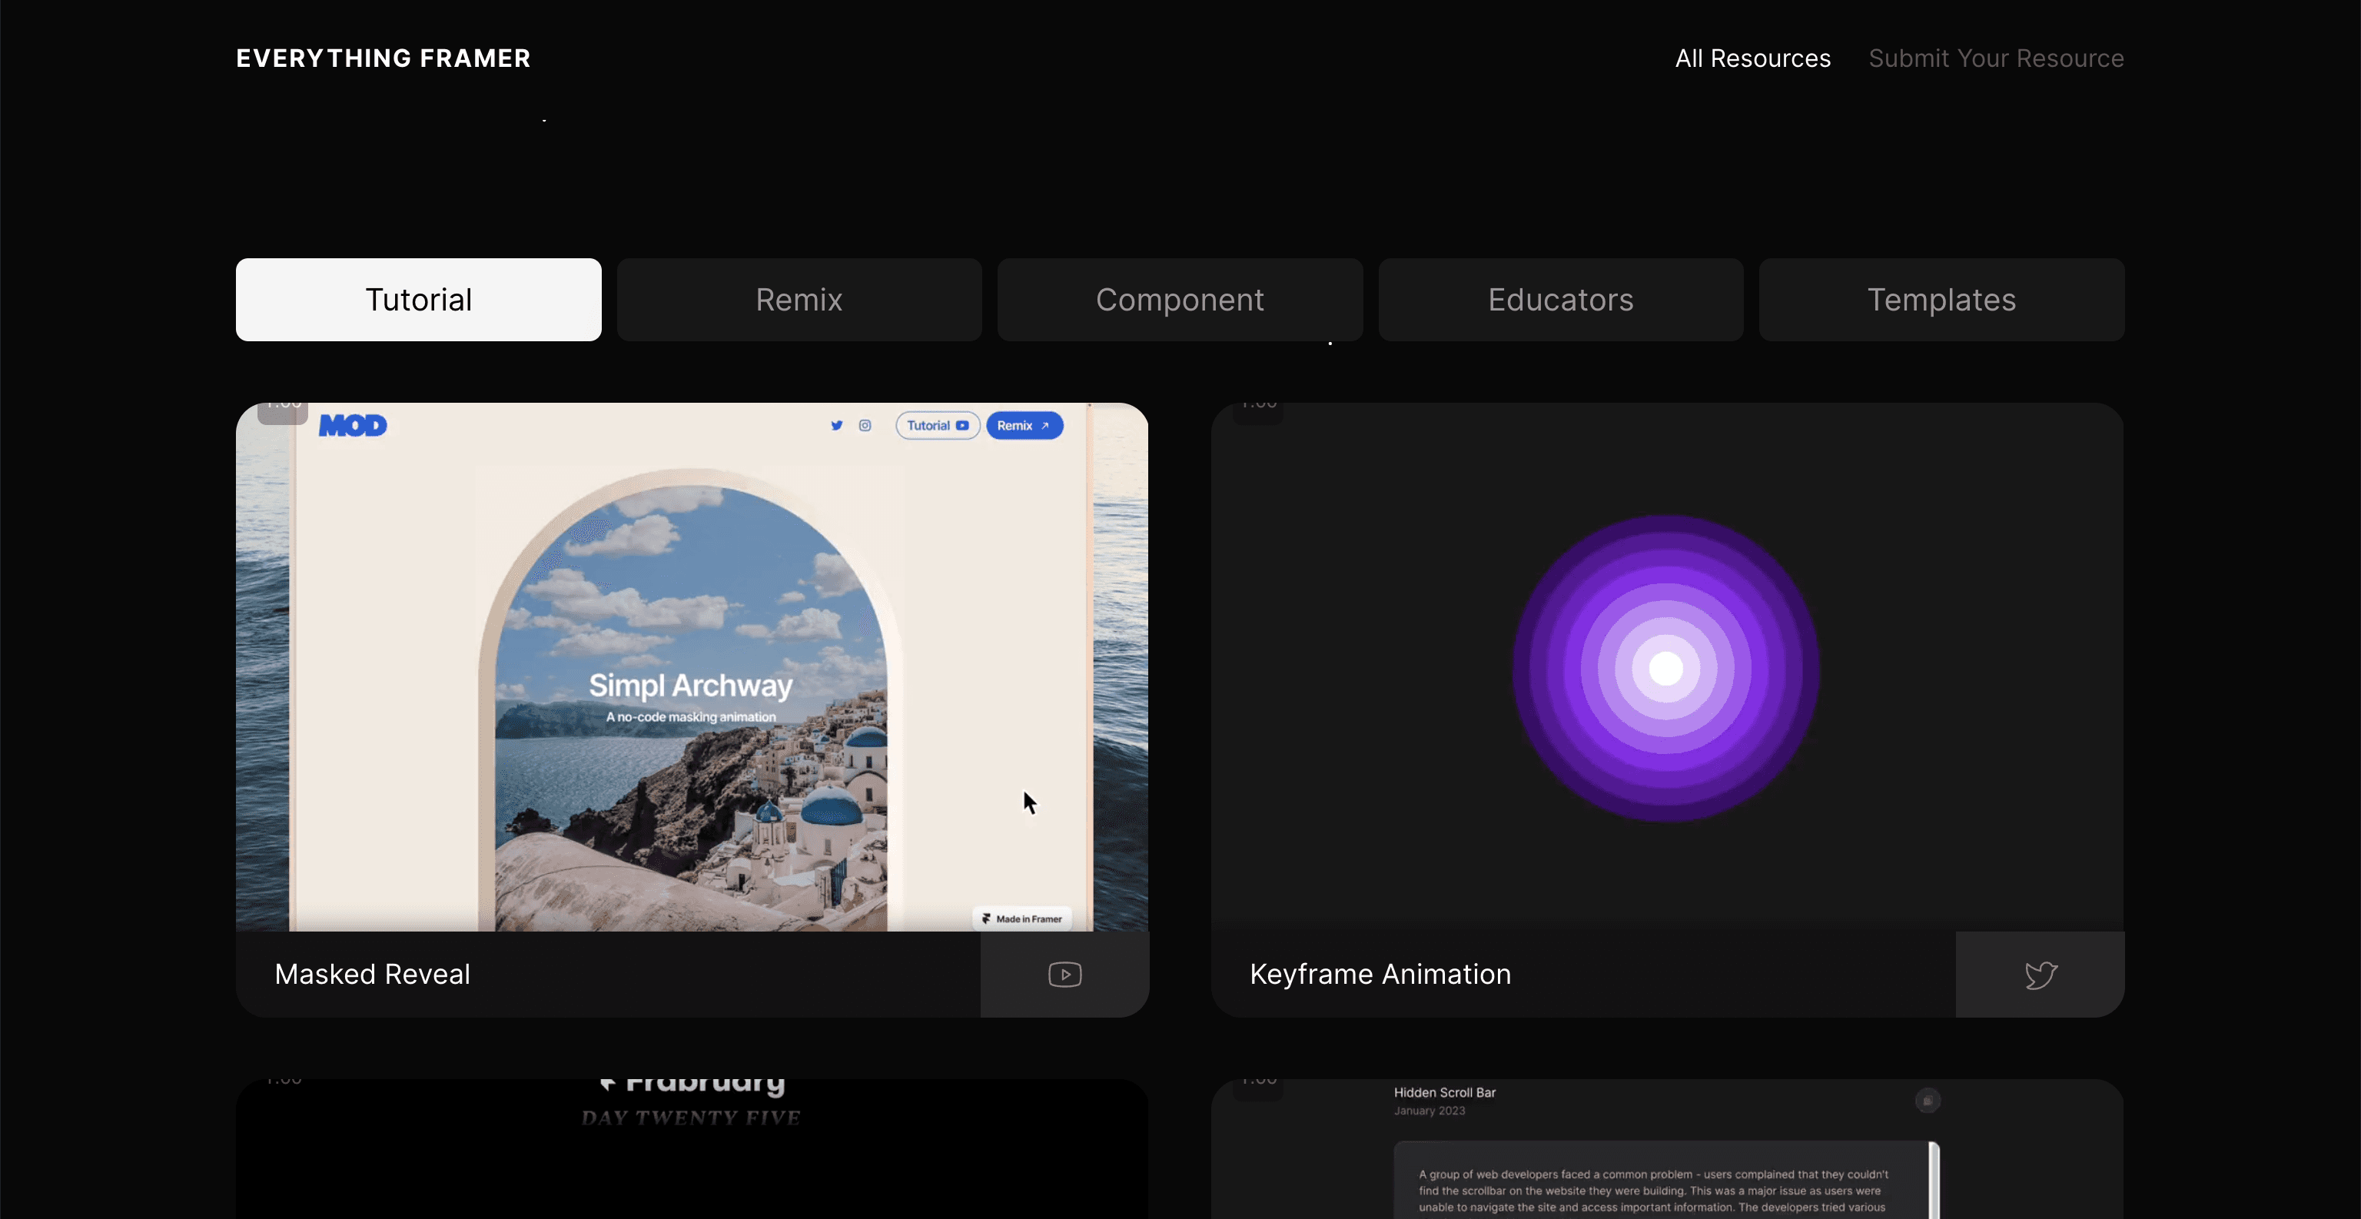Click the outlined Tutorial button in preview
This screenshot has height=1219, width=2361.
tap(937, 425)
